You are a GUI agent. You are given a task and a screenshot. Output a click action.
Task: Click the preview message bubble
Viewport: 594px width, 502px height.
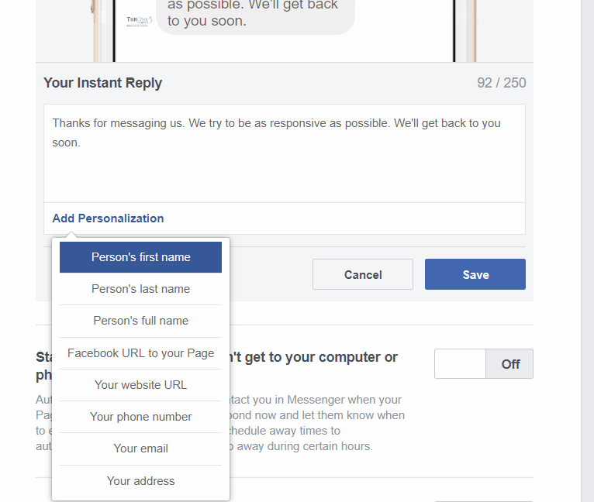[254, 14]
